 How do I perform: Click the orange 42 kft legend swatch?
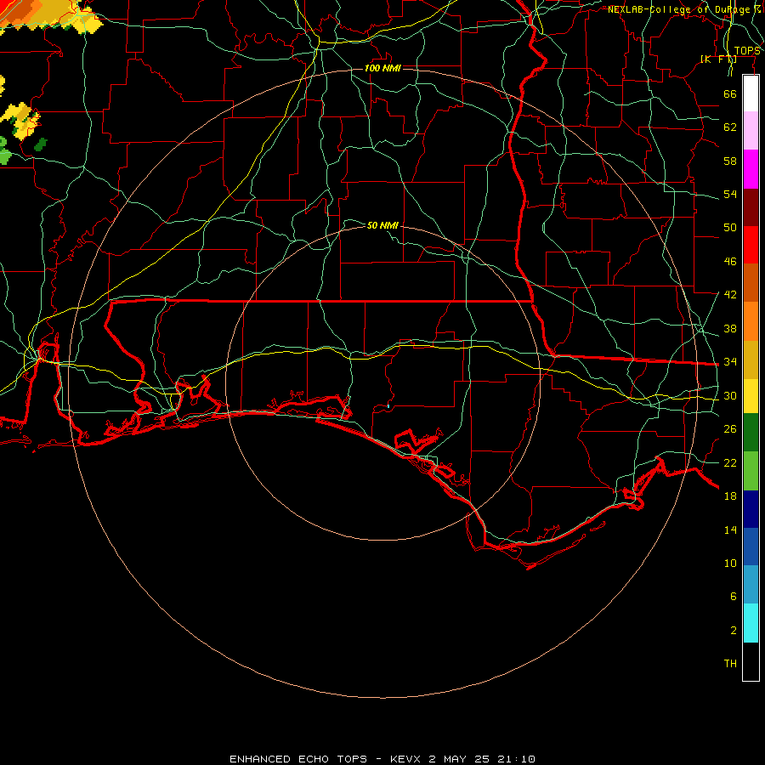[x=751, y=321]
